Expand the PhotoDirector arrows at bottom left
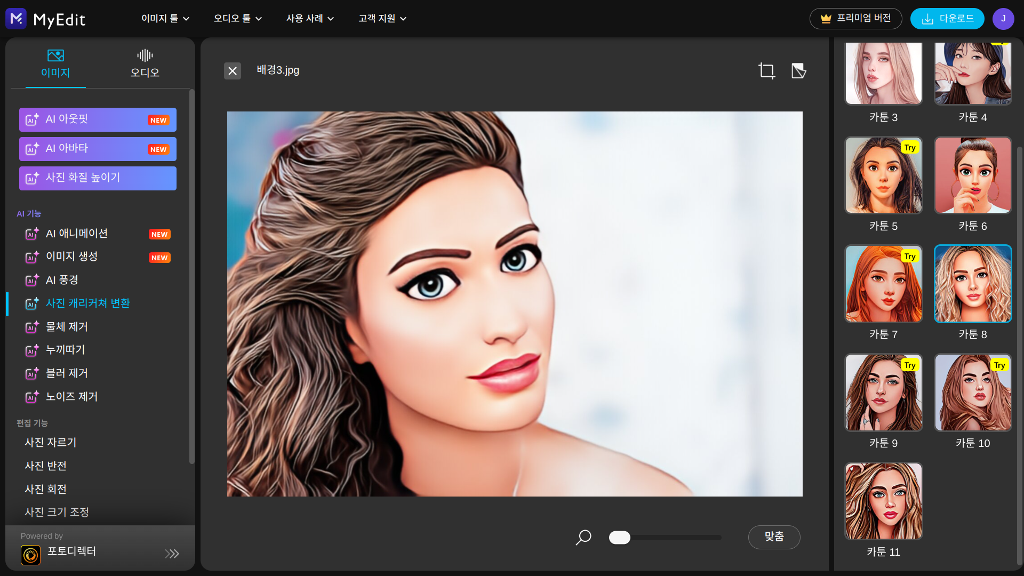1024x576 pixels. tap(172, 554)
